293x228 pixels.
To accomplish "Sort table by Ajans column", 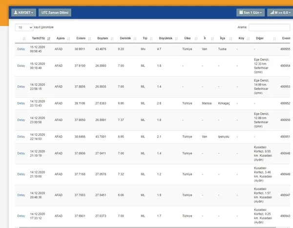I will click(x=59, y=38).
